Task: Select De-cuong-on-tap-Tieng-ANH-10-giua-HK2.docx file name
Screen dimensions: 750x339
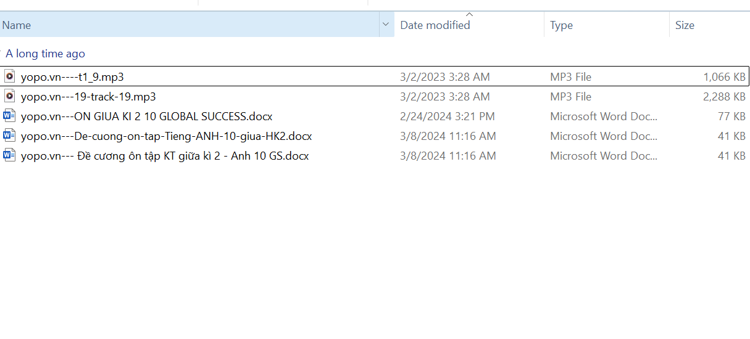Action: (166, 136)
